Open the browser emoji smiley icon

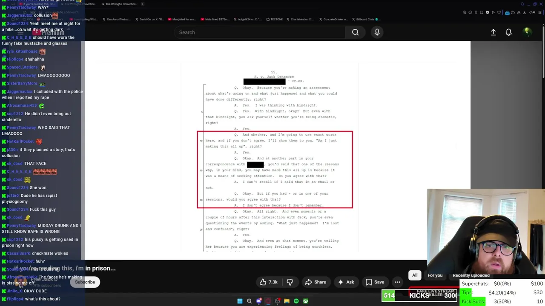click(470, 12)
